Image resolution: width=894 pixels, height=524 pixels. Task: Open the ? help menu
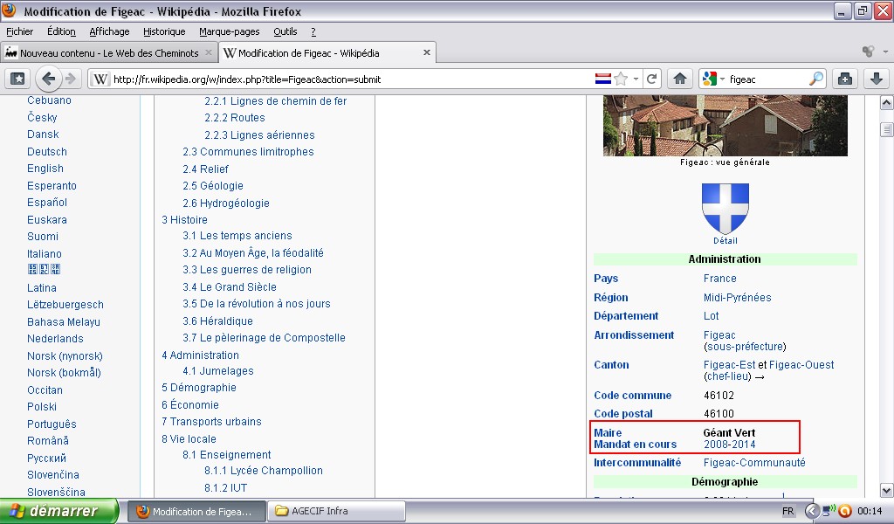coord(313,31)
